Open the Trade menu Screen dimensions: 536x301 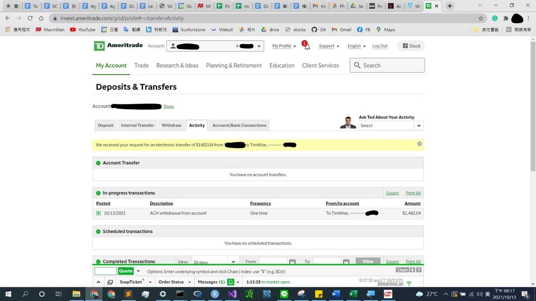coord(142,66)
